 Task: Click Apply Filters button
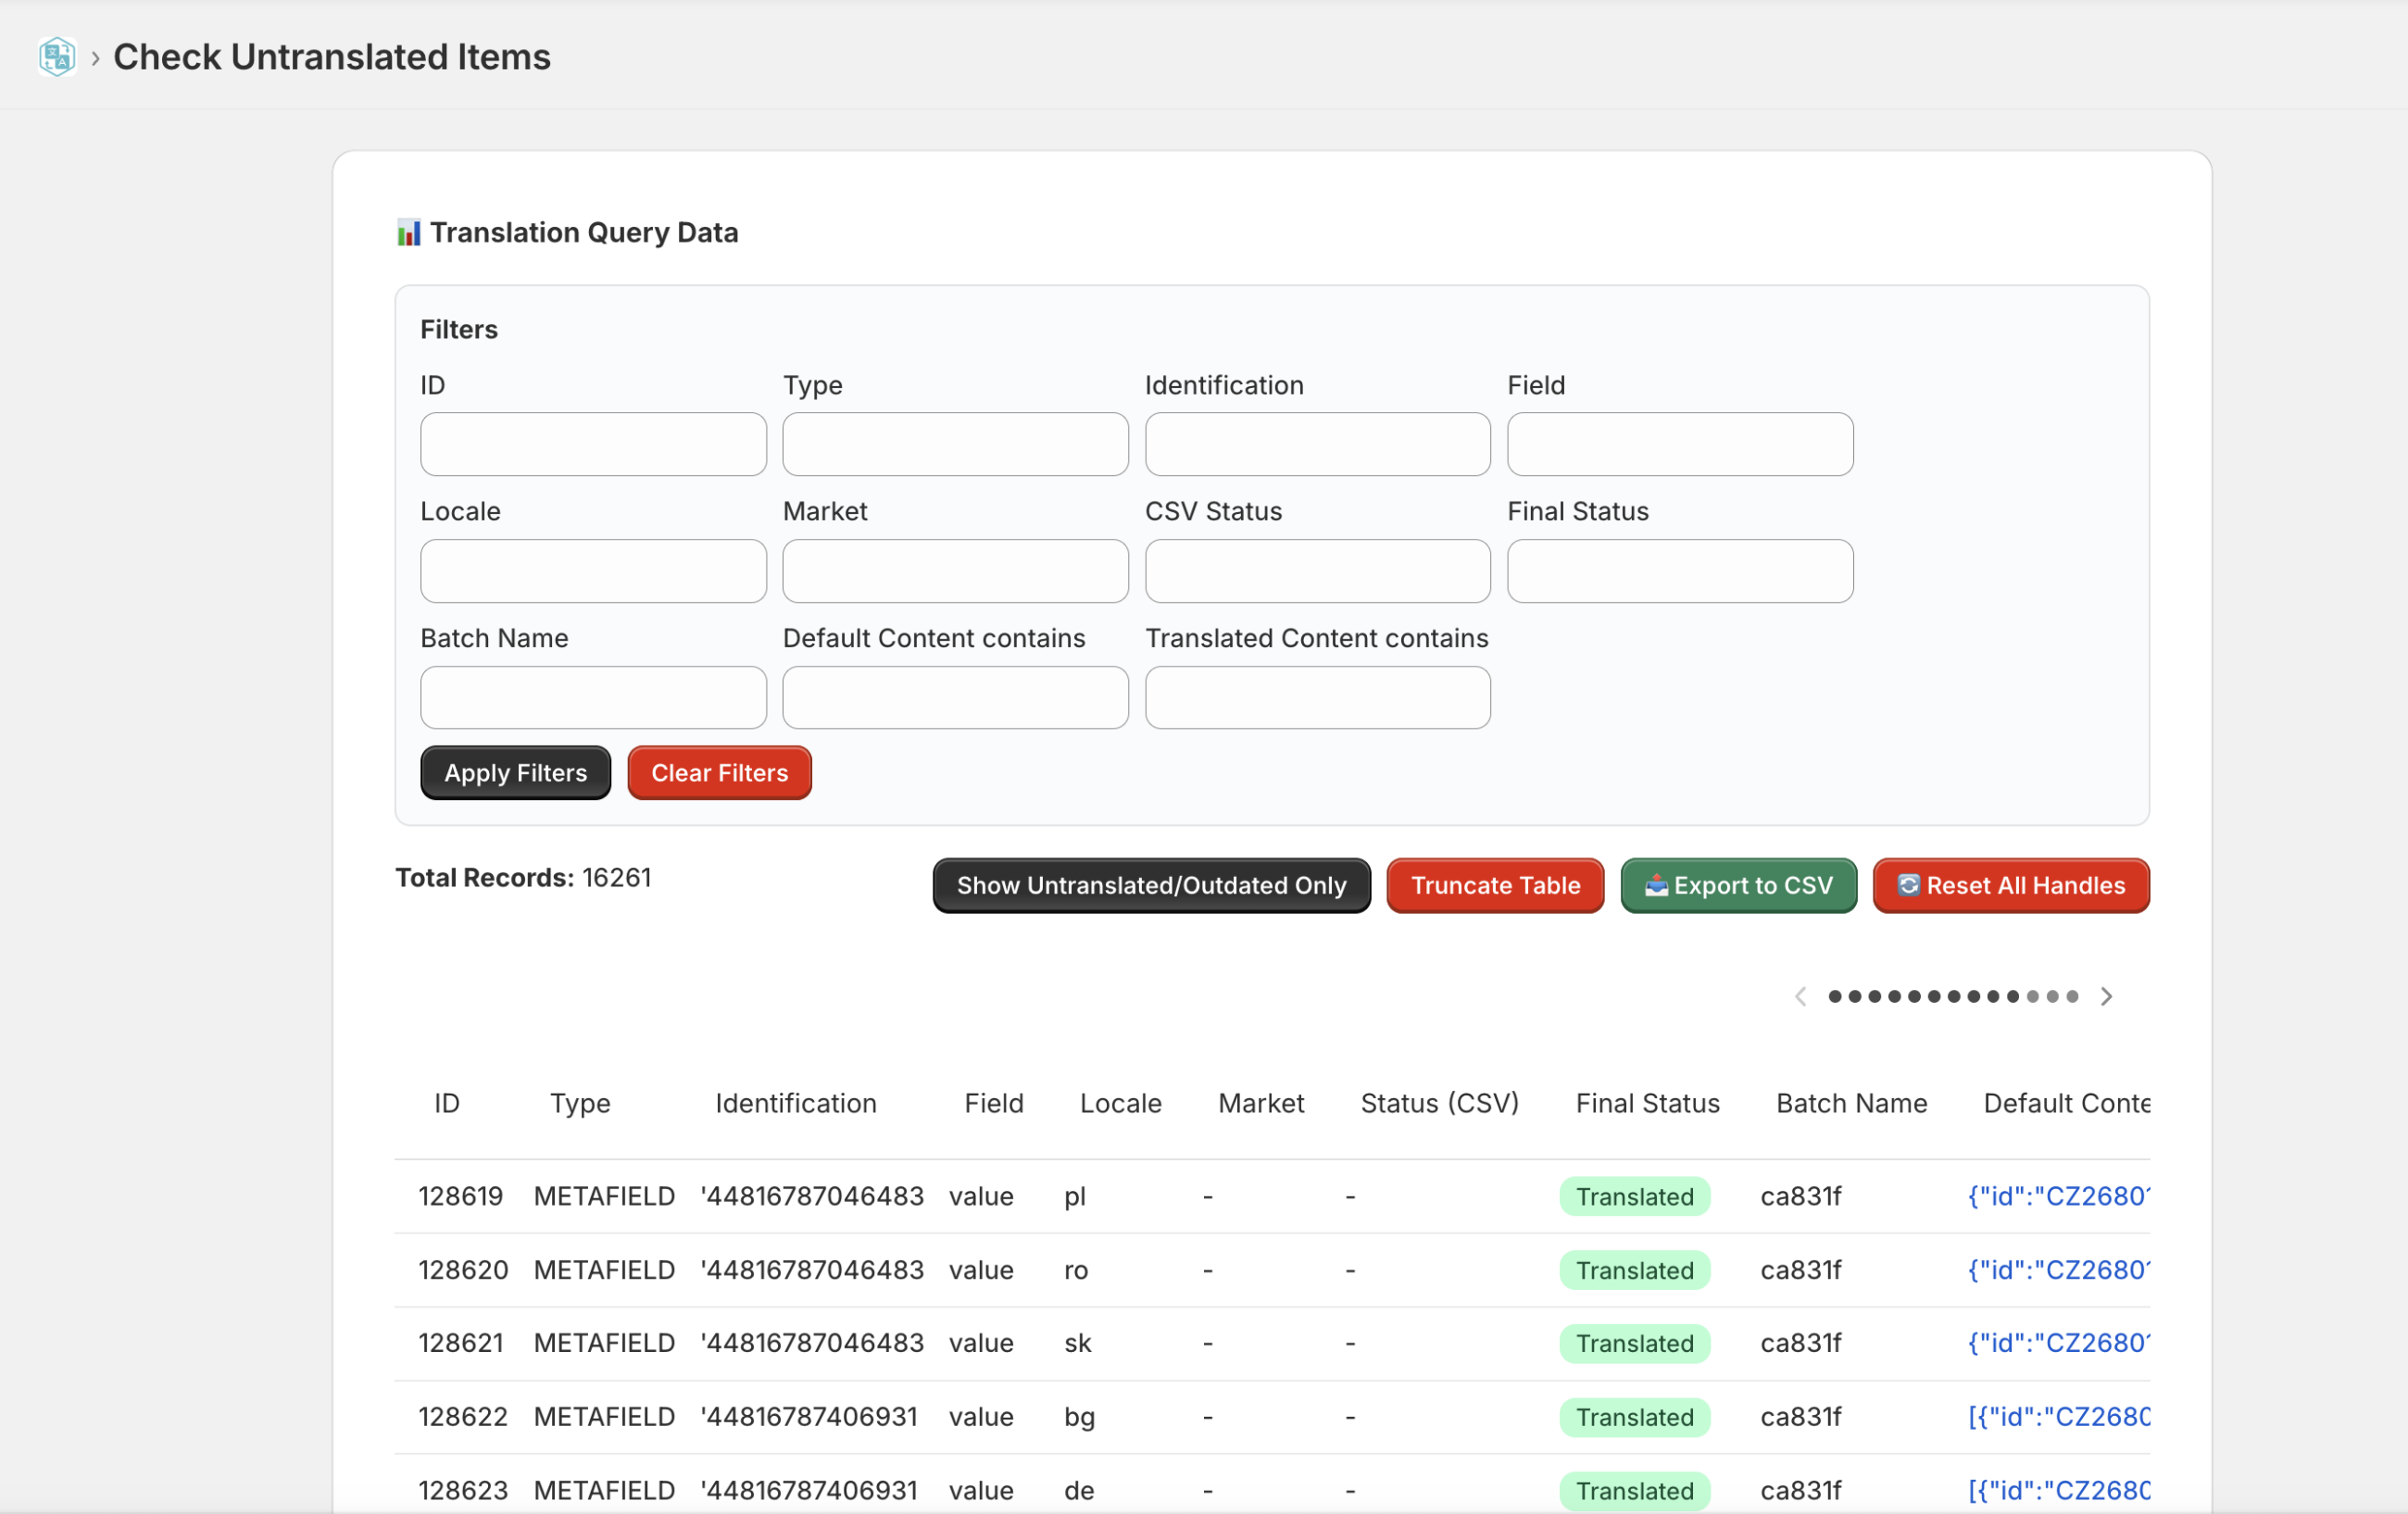click(x=515, y=773)
